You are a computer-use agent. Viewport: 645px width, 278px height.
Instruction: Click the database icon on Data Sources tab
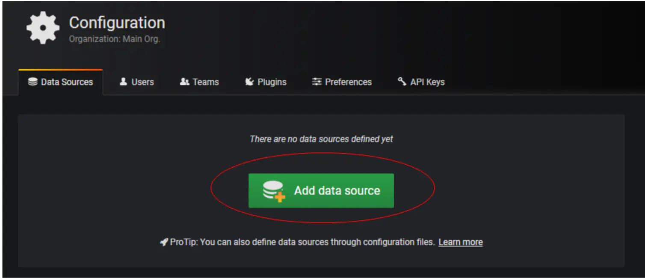[x=33, y=82]
